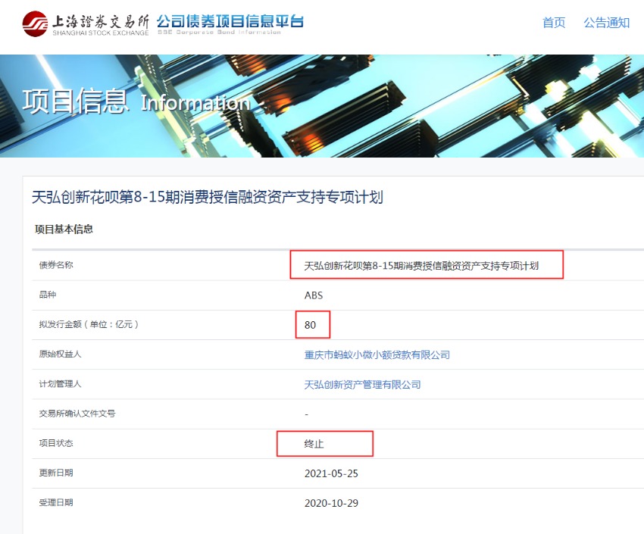Click the acceptance date 2020-10-29
Viewport: 644px width, 534px height.
(x=331, y=503)
